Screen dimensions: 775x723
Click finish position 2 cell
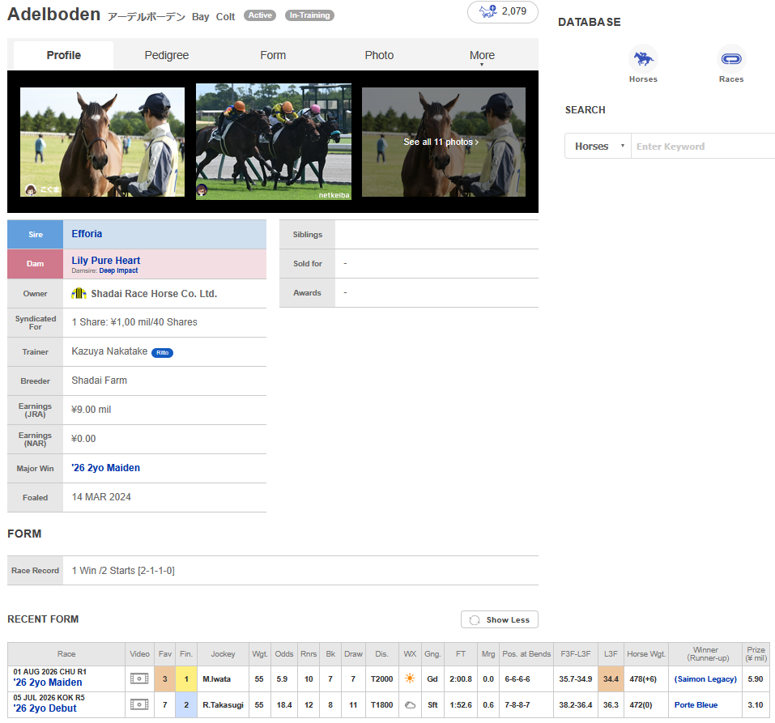click(x=185, y=704)
